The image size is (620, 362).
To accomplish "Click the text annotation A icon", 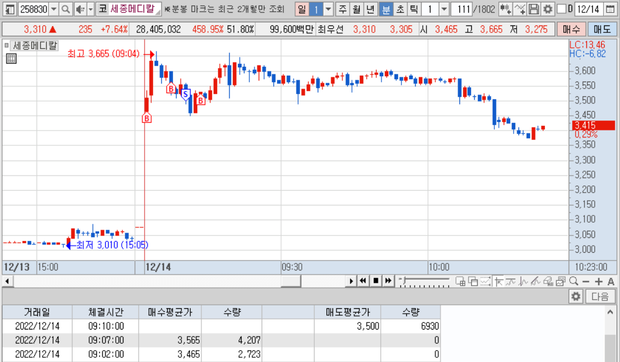I will pos(611,281).
